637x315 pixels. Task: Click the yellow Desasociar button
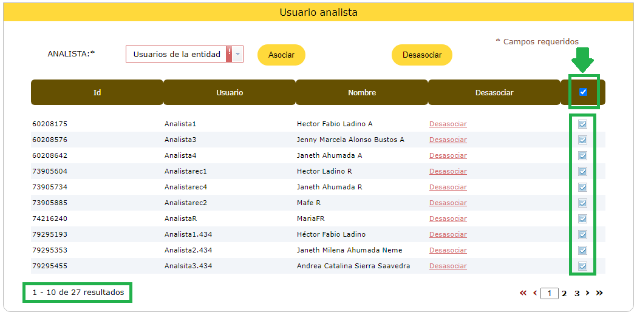[421, 55]
